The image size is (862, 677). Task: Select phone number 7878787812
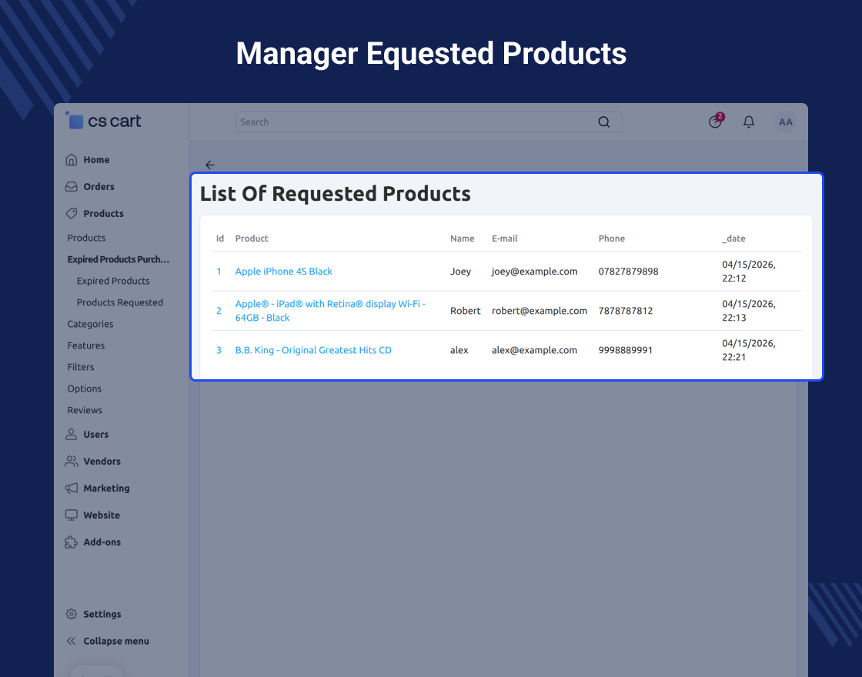tap(626, 311)
